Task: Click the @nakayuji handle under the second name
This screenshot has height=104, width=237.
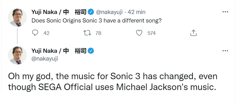Action: (x=44, y=59)
